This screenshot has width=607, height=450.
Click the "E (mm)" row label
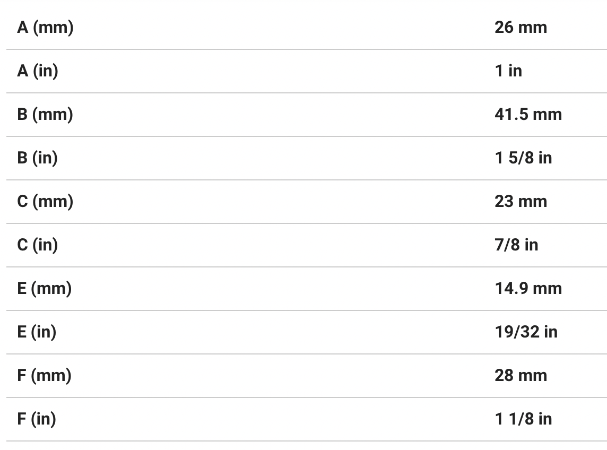[x=44, y=289]
